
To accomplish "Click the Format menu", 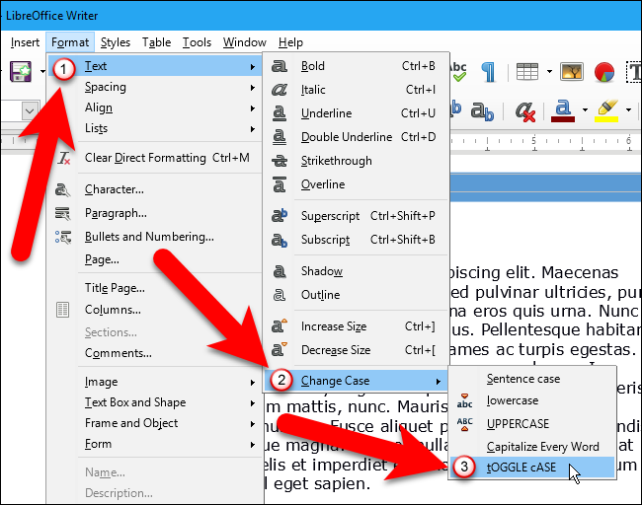I will click(x=70, y=42).
